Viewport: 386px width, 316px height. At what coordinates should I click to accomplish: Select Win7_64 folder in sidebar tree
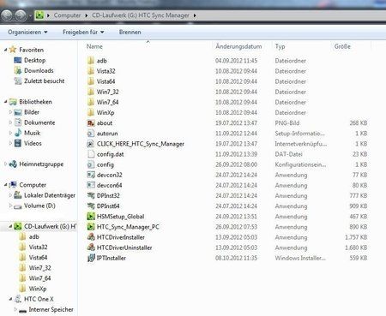click(x=39, y=278)
